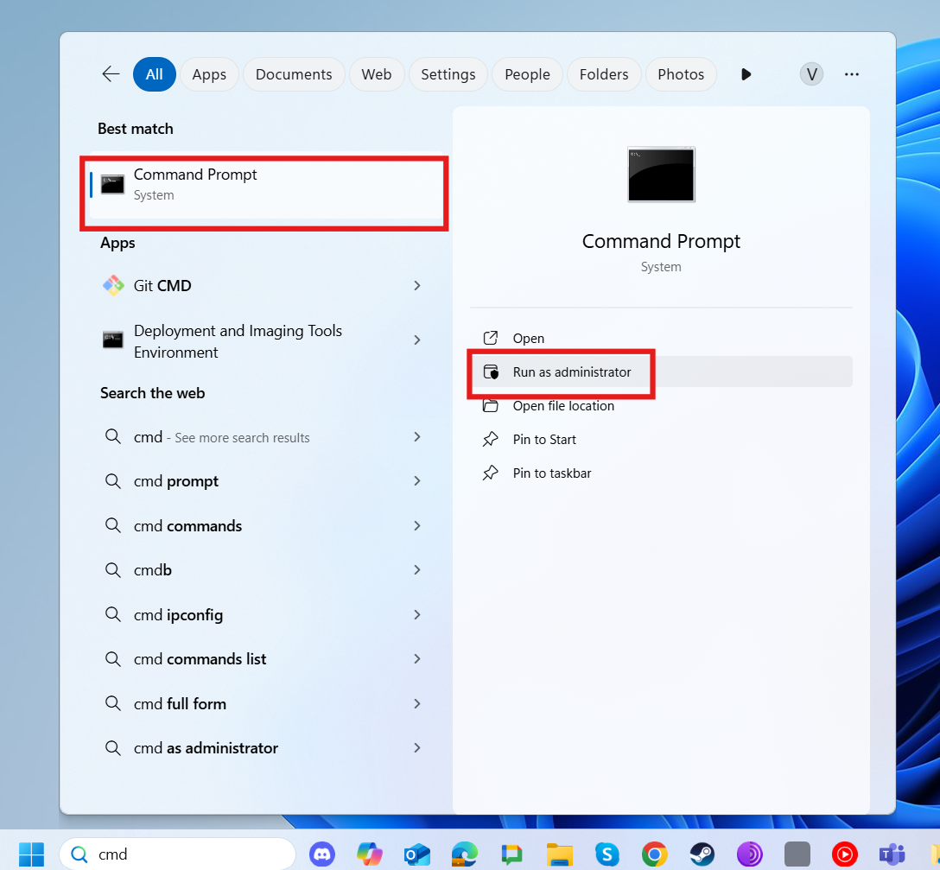Click the Deployment and Imaging Tools icon

coord(112,340)
